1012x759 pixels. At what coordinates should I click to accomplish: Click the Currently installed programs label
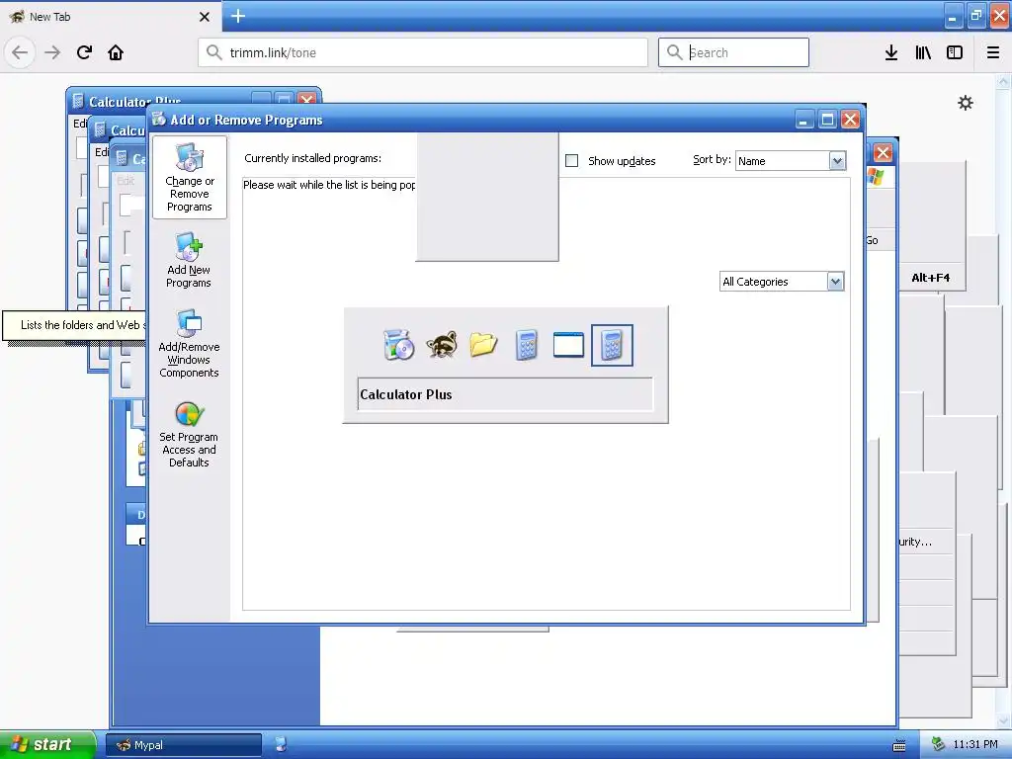[312, 158]
